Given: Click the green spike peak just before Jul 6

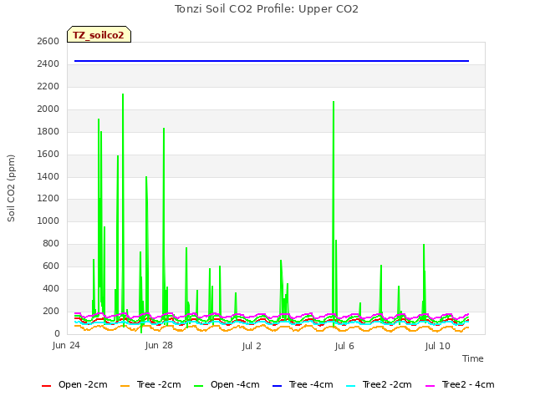Looking at the screenshot, I should (x=334, y=102).
